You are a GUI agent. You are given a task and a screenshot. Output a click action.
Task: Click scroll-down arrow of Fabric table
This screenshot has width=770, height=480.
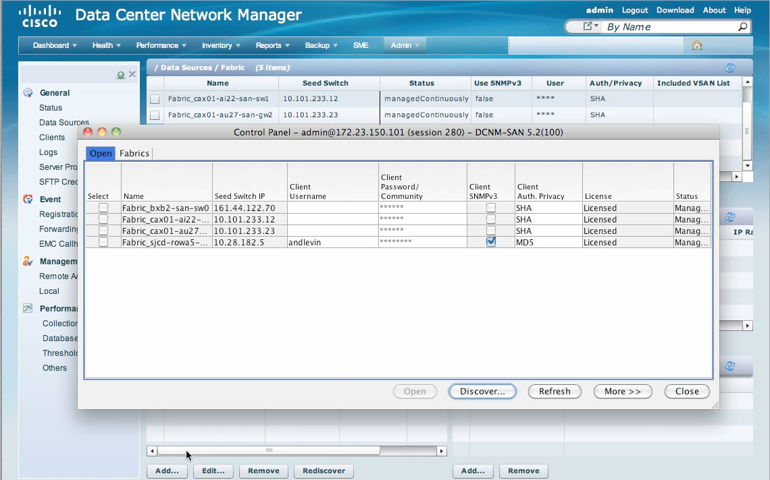pos(748,166)
